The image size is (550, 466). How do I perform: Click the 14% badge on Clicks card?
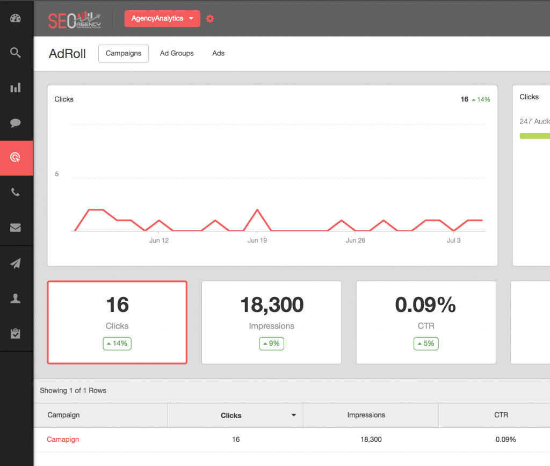tap(117, 343)
